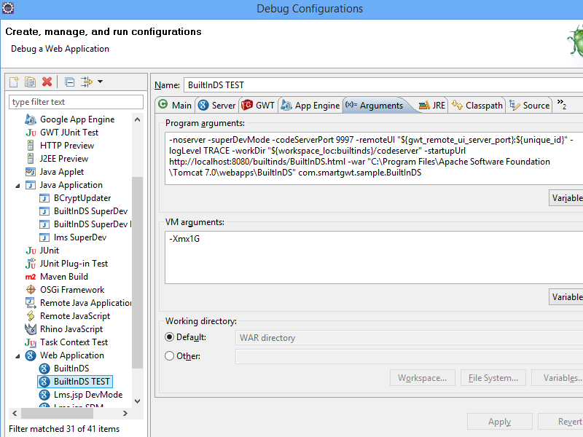Open the GWT tab

click(x=258, y=106)
